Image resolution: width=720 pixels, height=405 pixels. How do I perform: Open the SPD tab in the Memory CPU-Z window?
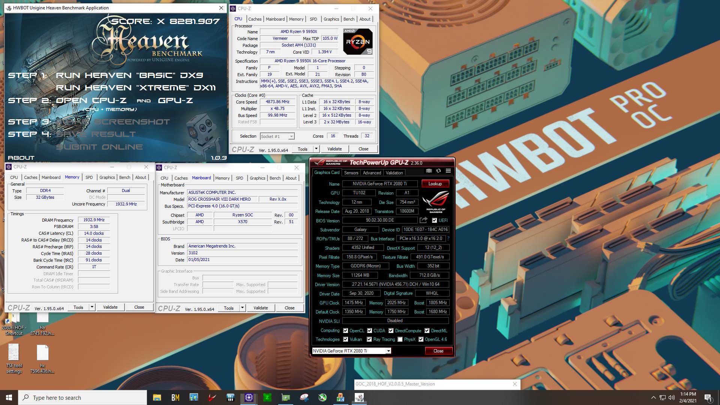coord(89,177)
